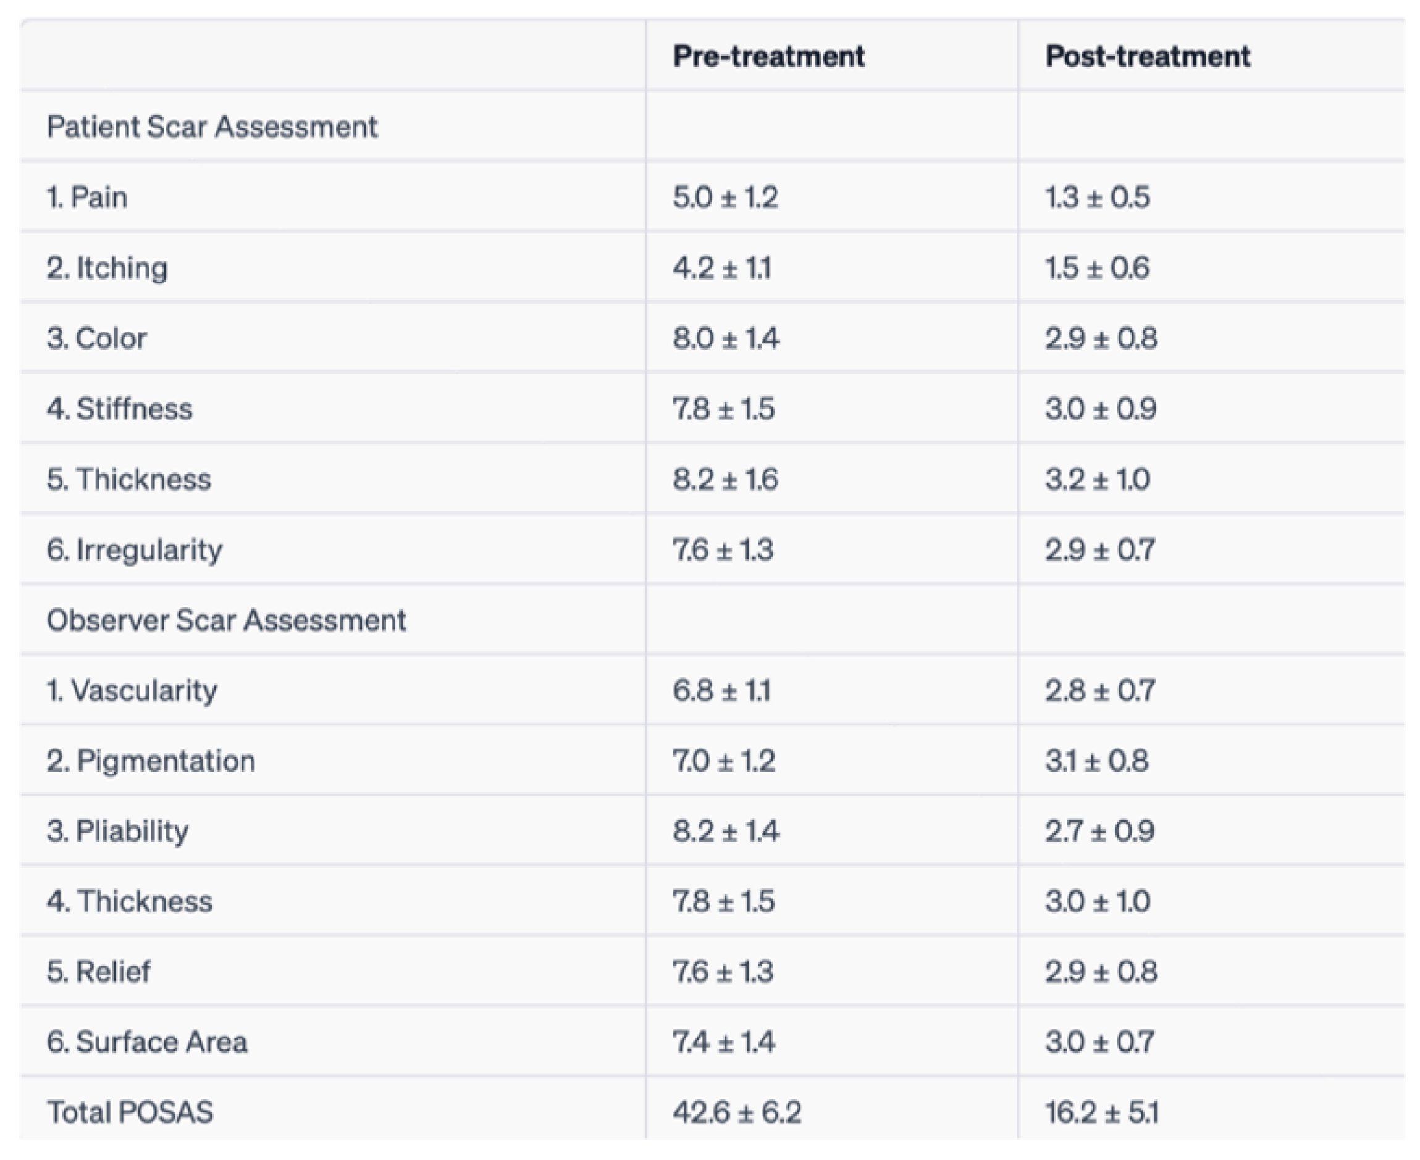Screen dimensions: 1420x1160
Task: Select the Total POSAS row label
Action: pyautogui.click(x=130, y=1112)
